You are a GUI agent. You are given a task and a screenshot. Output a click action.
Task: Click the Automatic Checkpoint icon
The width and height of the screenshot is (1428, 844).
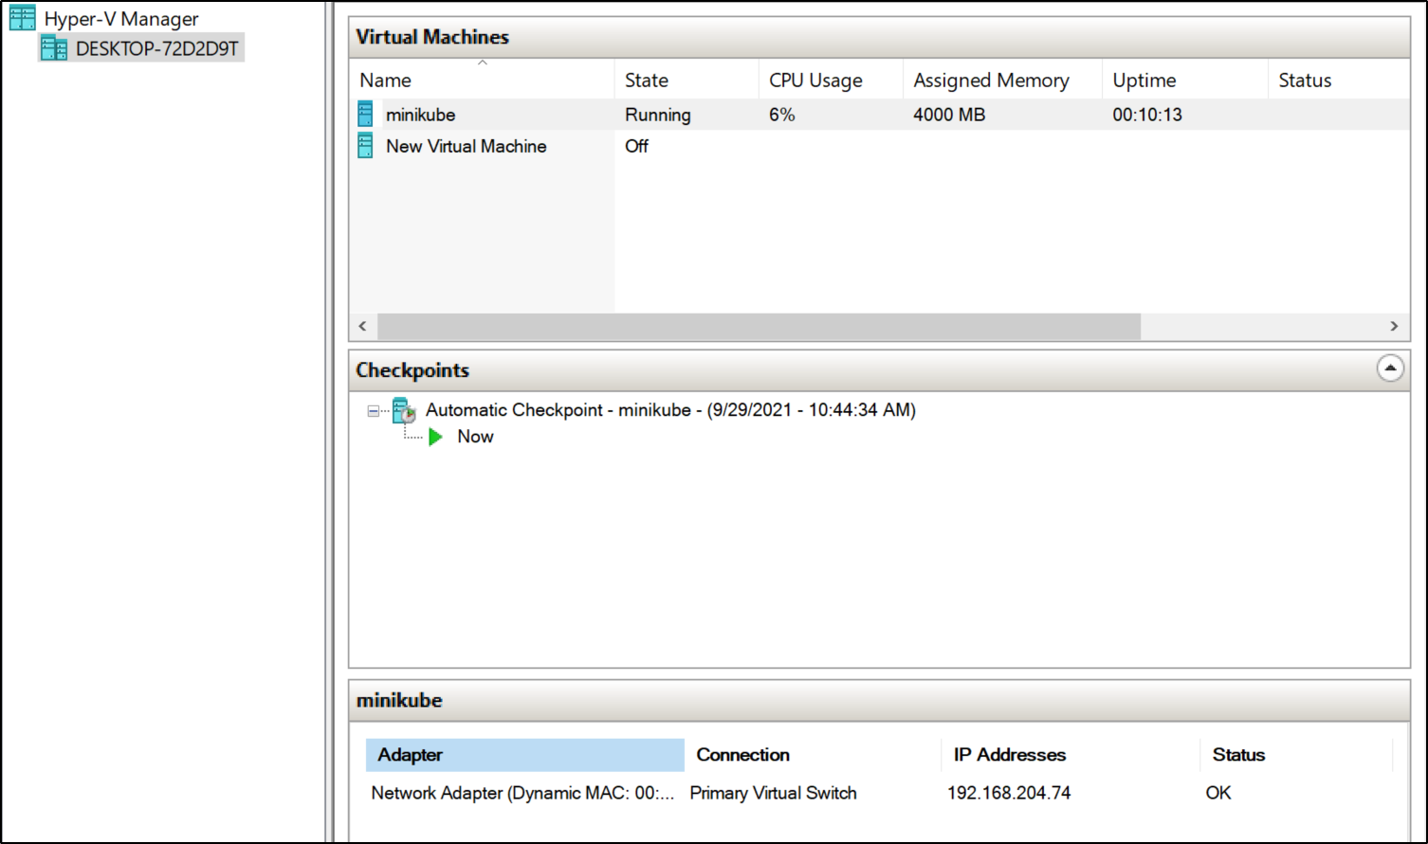pos(405,410)
